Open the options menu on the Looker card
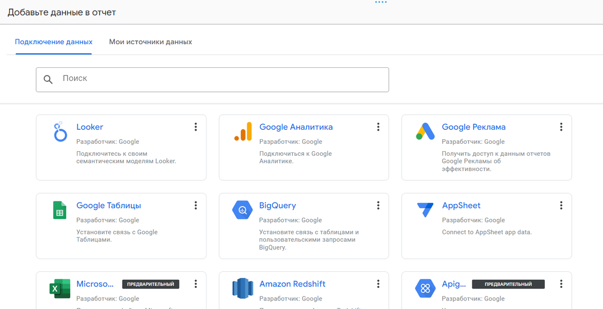 [195, 127]
